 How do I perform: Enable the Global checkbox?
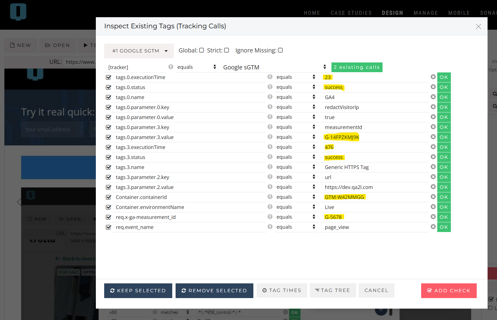pyautogui.click(x=202, y=50)
